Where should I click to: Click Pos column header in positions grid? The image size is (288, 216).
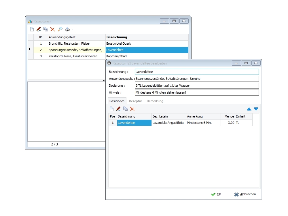click(x=113, y=116)
